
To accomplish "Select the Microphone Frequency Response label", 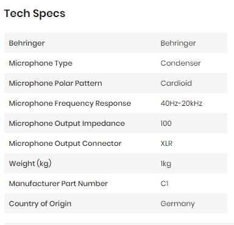I will pos(69,103).
